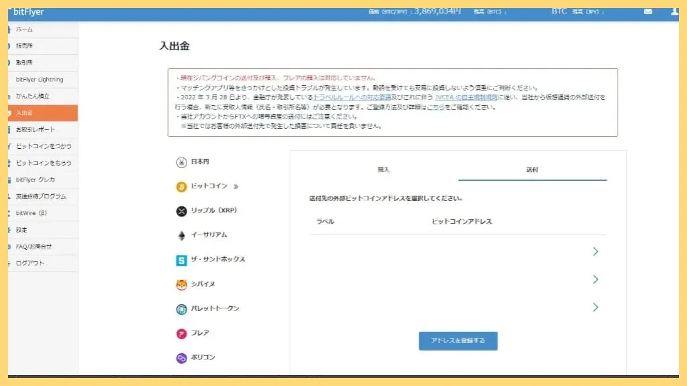The image size is (687, 386).
Task: Click The Sandbox (ザ・サンドボックス) icon
Action: [x=181, y=259]
